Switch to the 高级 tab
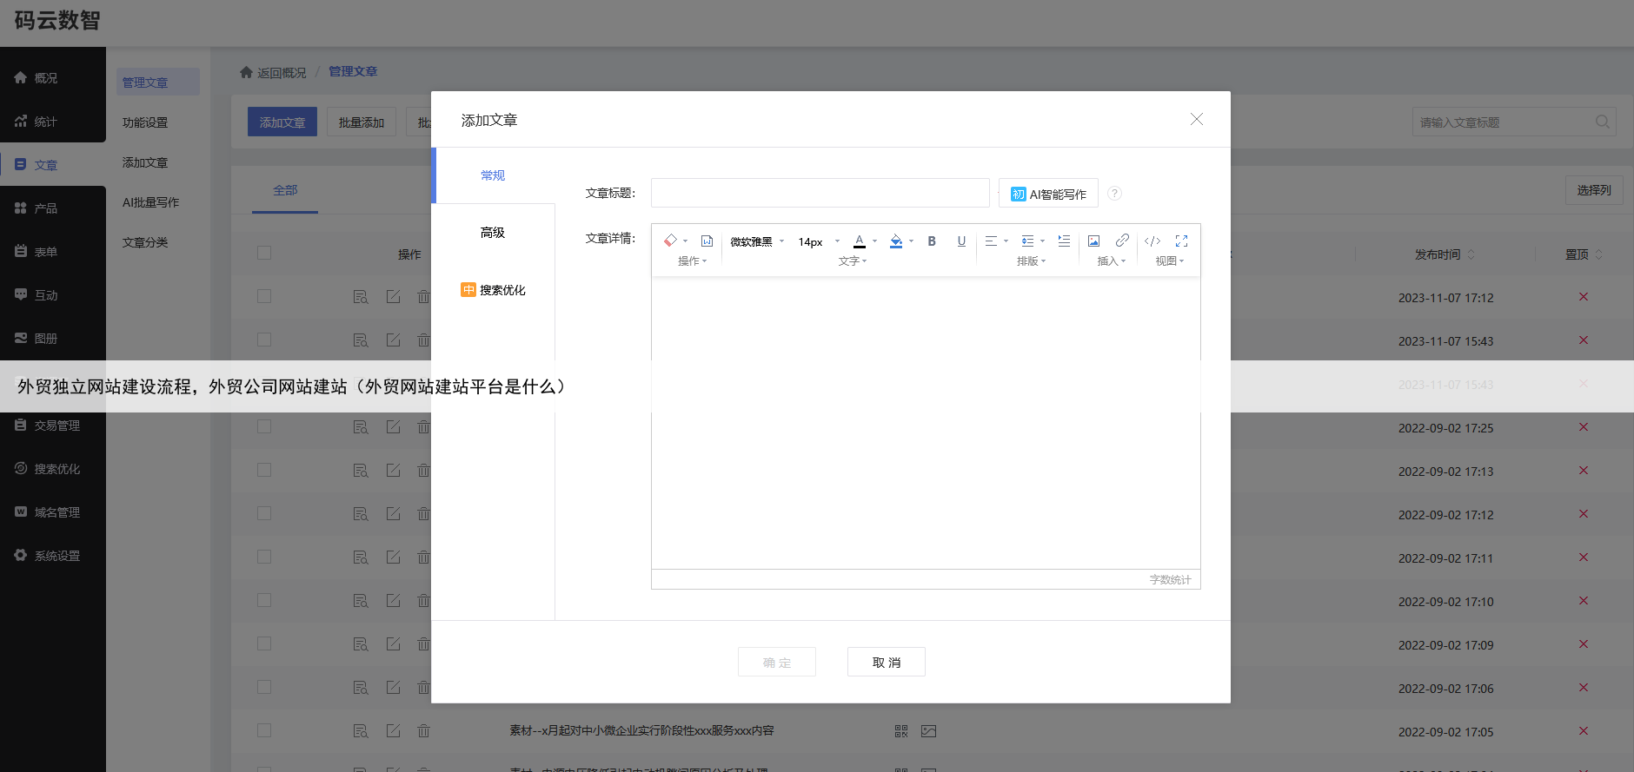This screenshot has width=1634, height=772. click(x=493, y=233)
